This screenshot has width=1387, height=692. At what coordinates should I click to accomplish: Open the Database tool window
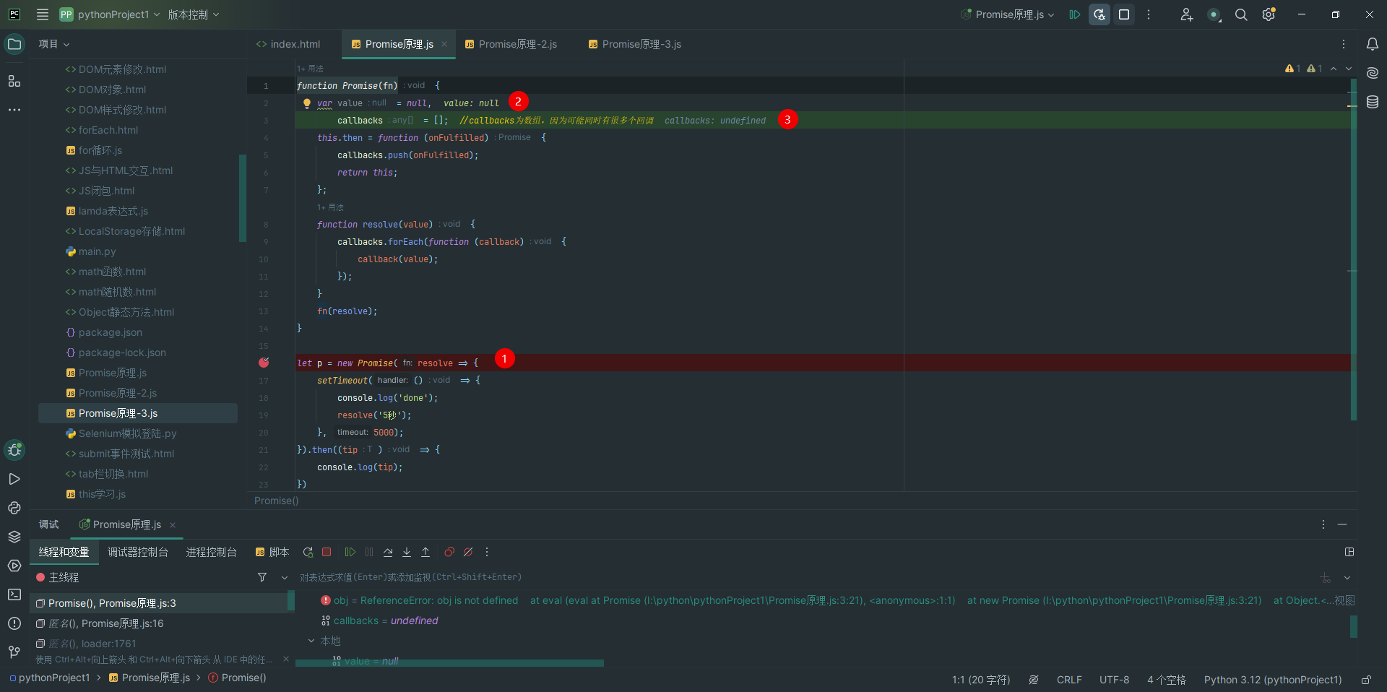[1373, 102]
